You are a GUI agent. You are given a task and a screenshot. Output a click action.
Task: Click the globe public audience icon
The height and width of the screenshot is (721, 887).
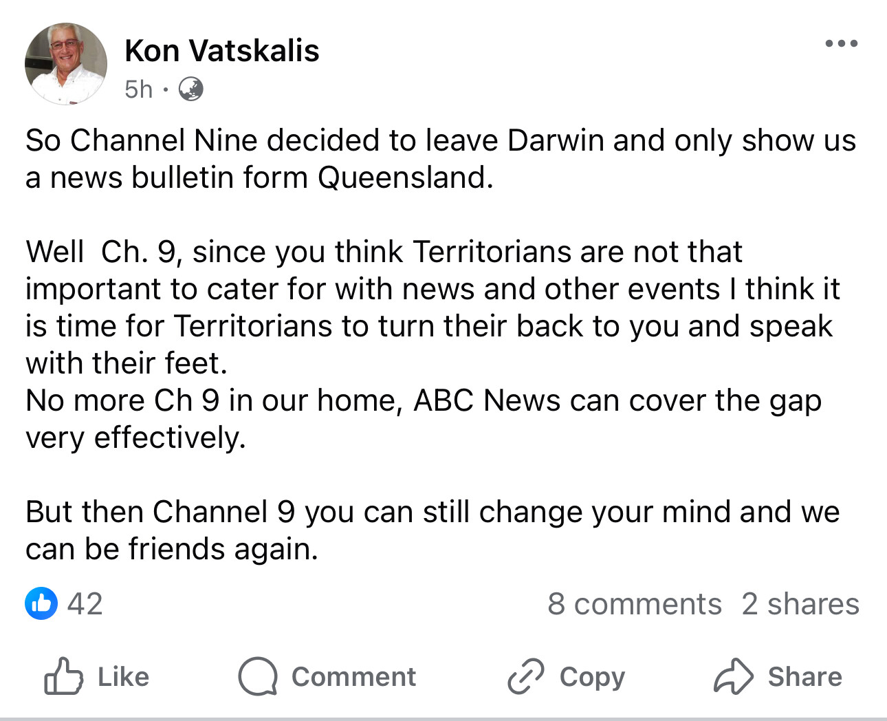(x=190, y=89)
